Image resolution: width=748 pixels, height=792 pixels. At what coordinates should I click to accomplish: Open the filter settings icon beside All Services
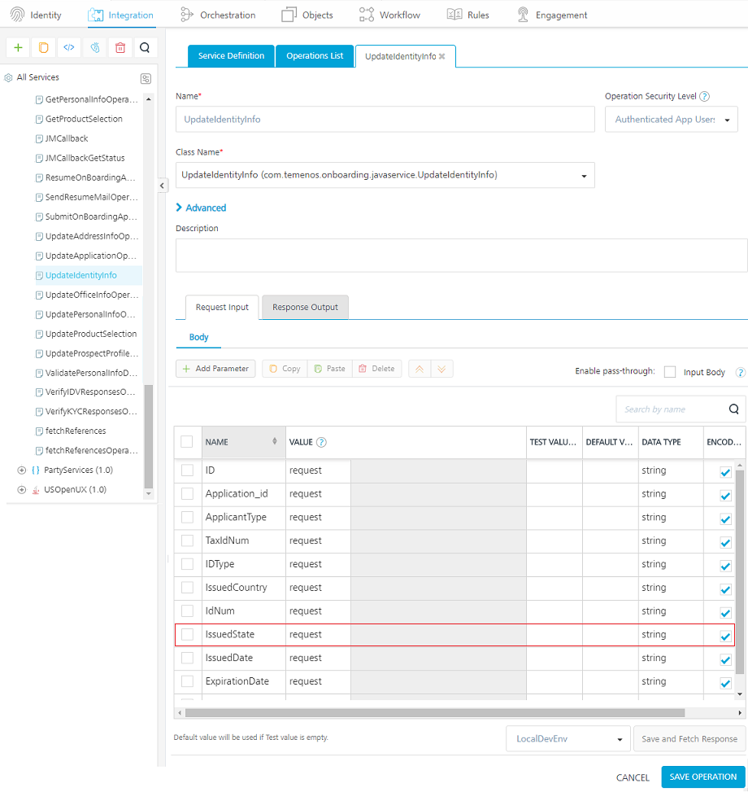146,79
